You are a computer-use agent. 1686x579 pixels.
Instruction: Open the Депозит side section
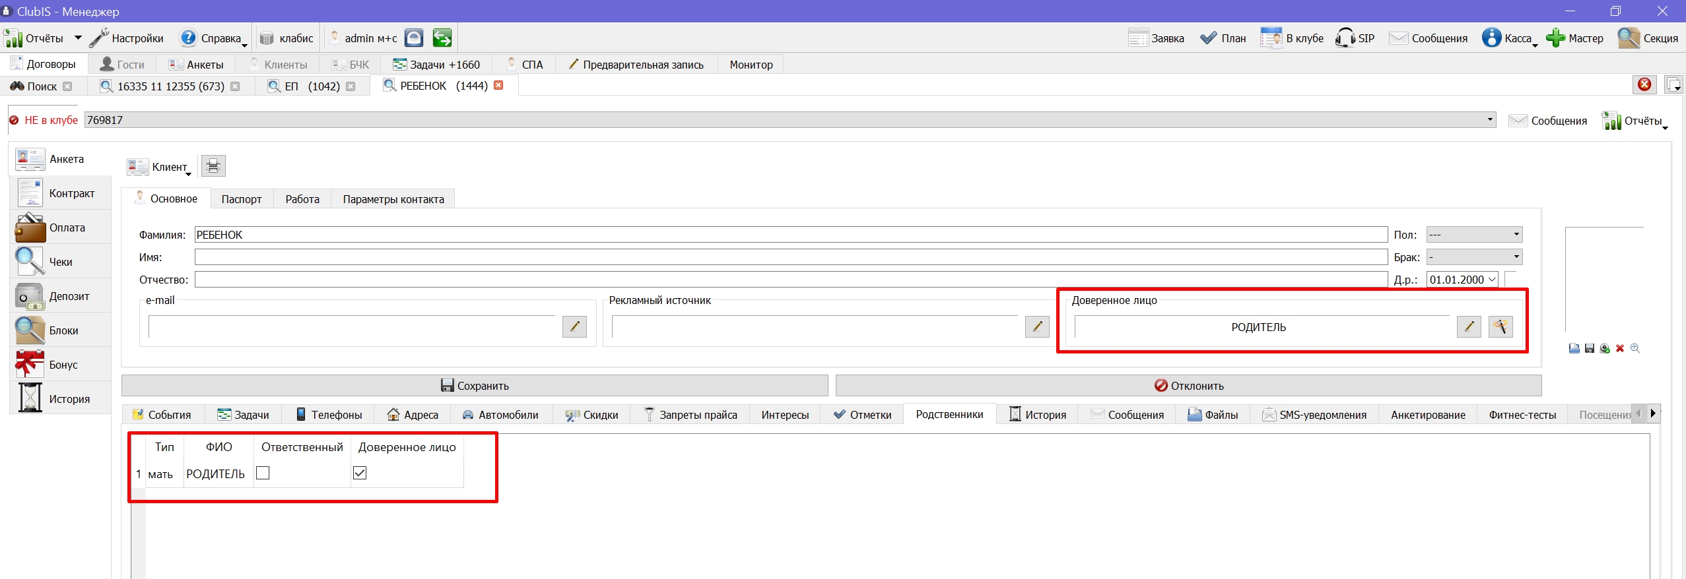[x=61, y=296]
